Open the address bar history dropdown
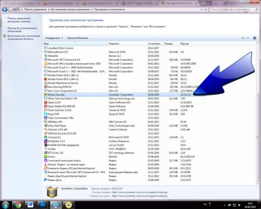The width and height of the screenshot is (261, 209). click(x=201, y=9)
